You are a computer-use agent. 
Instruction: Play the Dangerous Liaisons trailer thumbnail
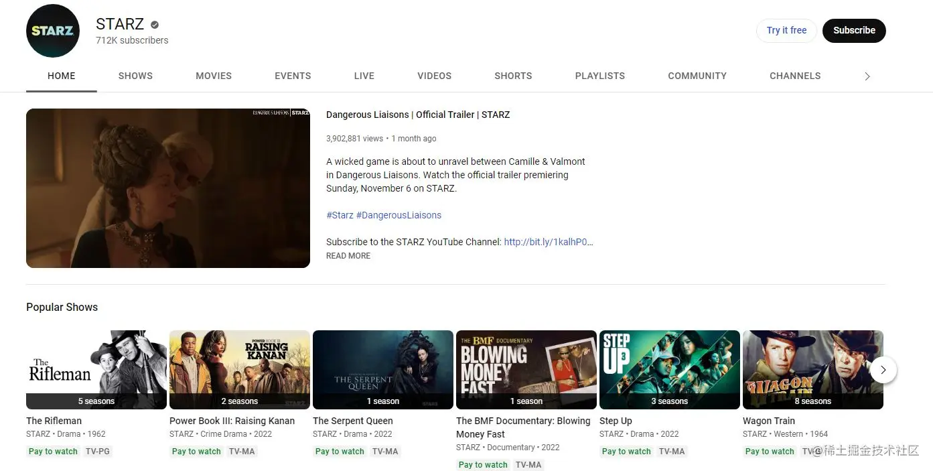(168, 188)
